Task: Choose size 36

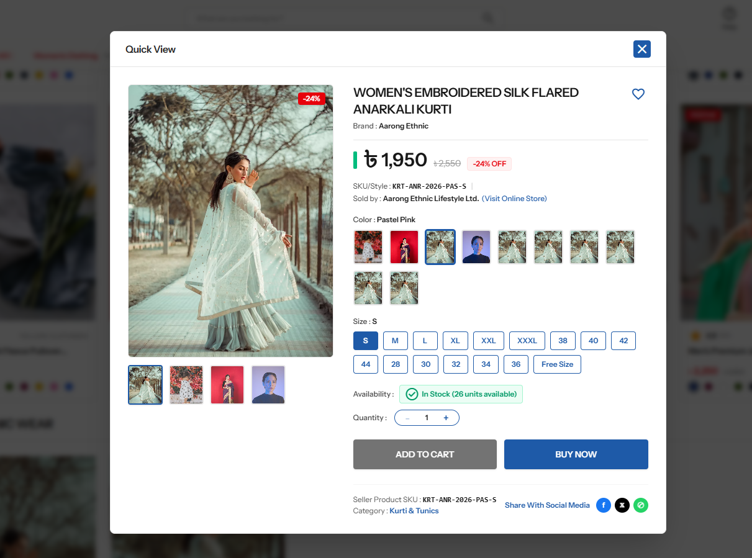Action: [516, 364]
